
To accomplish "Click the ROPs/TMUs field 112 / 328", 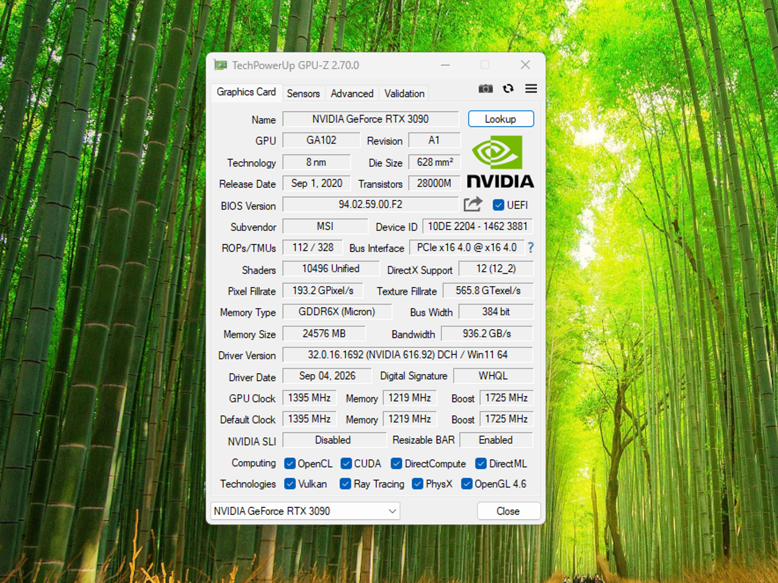I will click(x=313, y=247).
